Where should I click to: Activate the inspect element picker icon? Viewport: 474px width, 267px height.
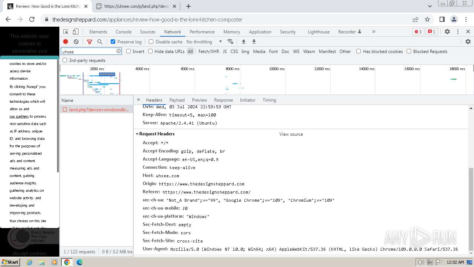66,32
